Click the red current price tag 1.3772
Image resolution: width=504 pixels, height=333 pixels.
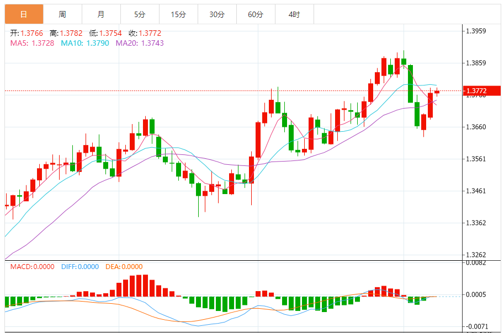[482, 91]
